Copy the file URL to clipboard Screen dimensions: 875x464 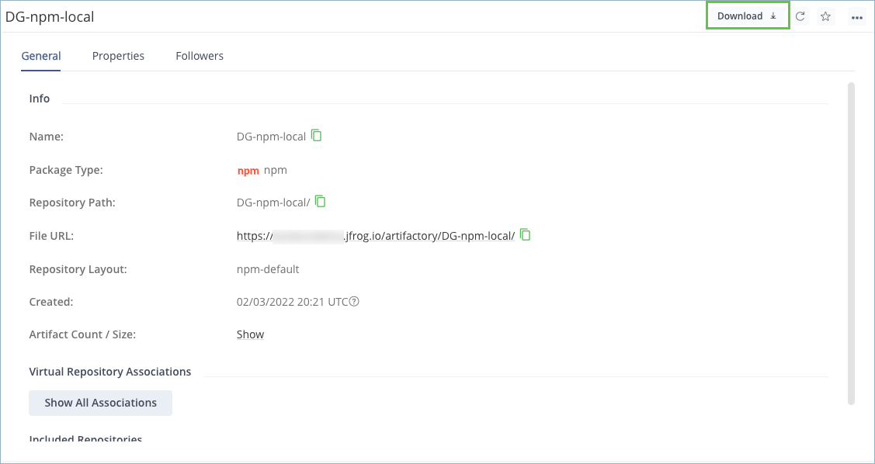coord(525,235)
